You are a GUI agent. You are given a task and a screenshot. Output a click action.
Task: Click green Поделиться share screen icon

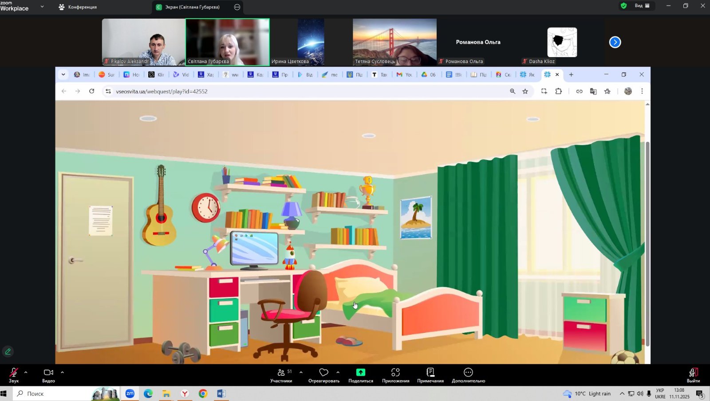tap(360, 372)
